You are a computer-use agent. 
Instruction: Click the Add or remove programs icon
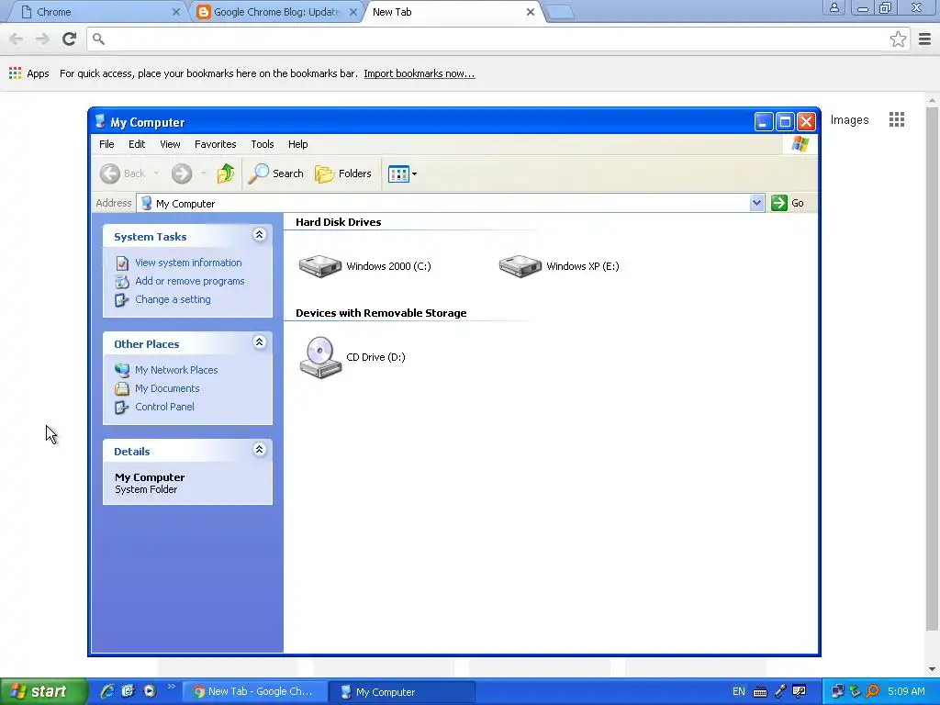[122, 282]
